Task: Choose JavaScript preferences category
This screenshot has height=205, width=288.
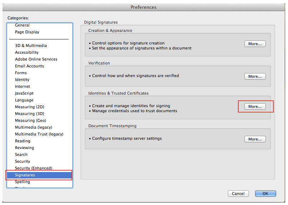Action: tap(24, 94)
